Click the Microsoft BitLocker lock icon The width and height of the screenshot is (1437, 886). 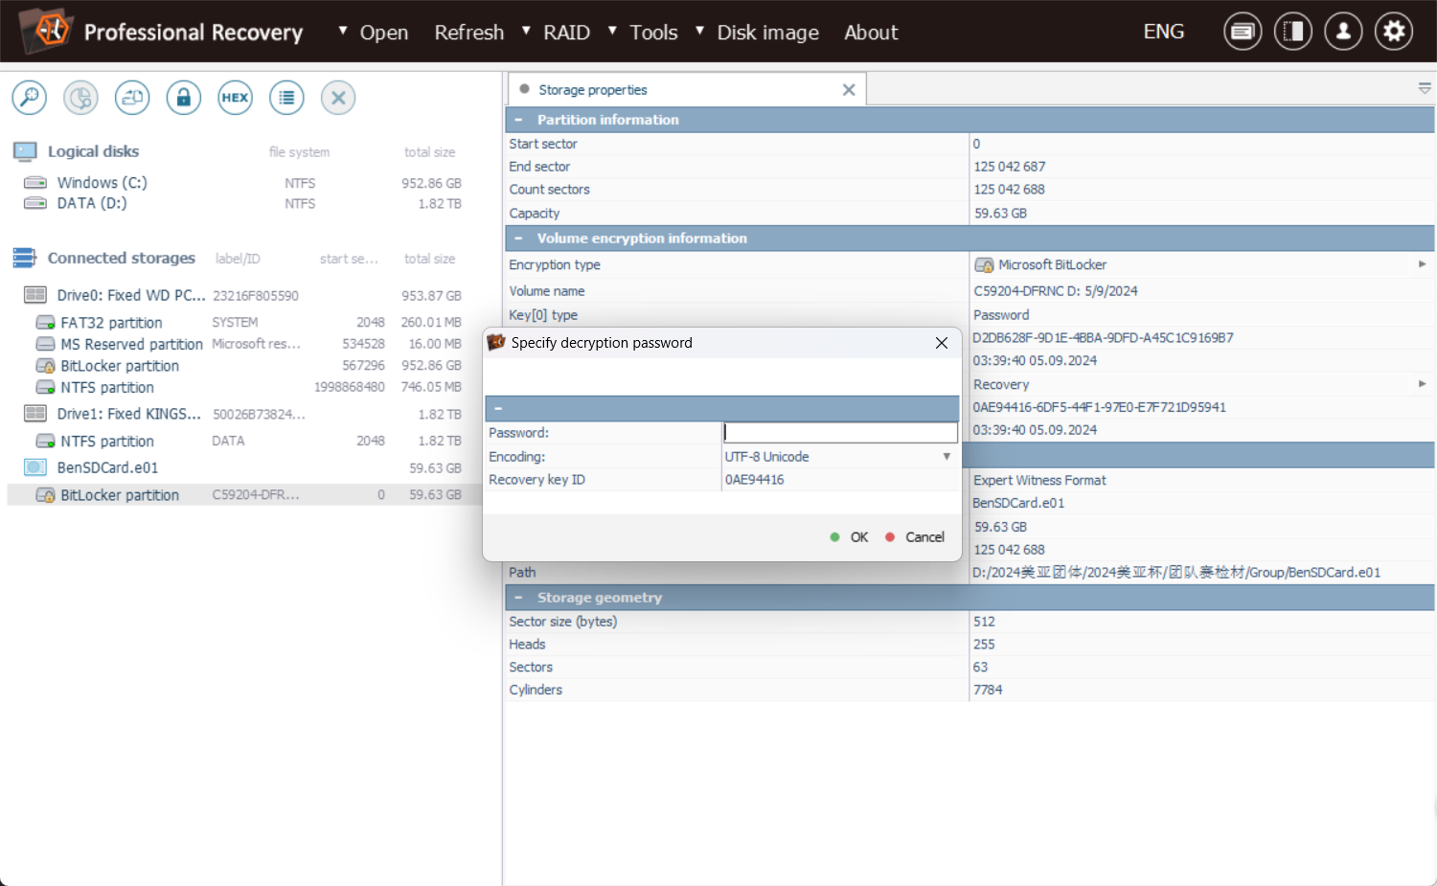coord(984,265)
